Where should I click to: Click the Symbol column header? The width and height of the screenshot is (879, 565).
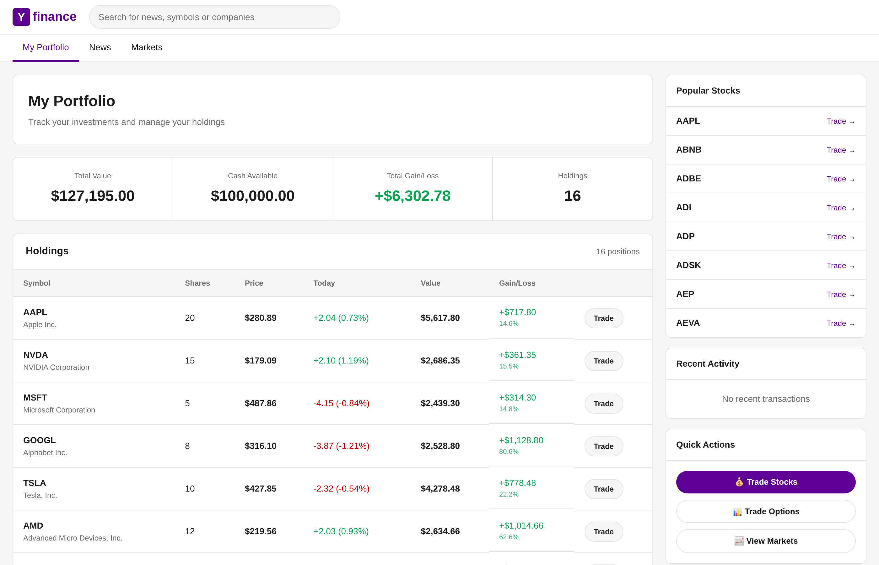(37, 283)
